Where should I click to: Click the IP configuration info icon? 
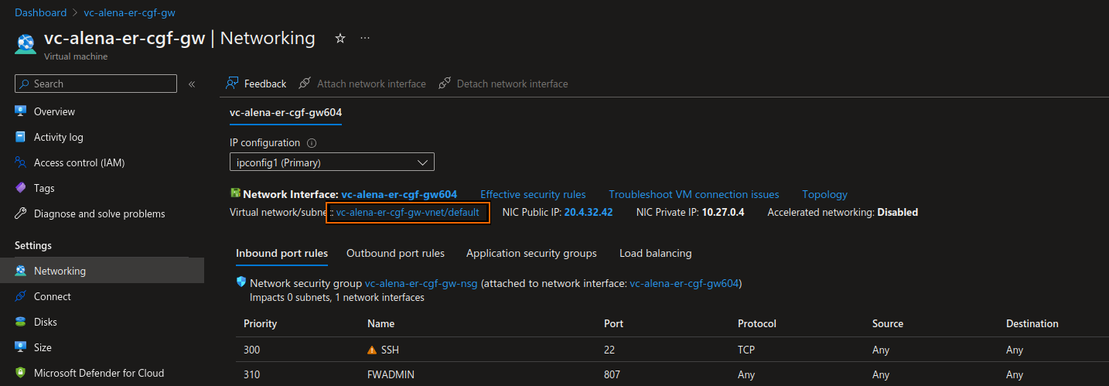[x=312, y=143]
